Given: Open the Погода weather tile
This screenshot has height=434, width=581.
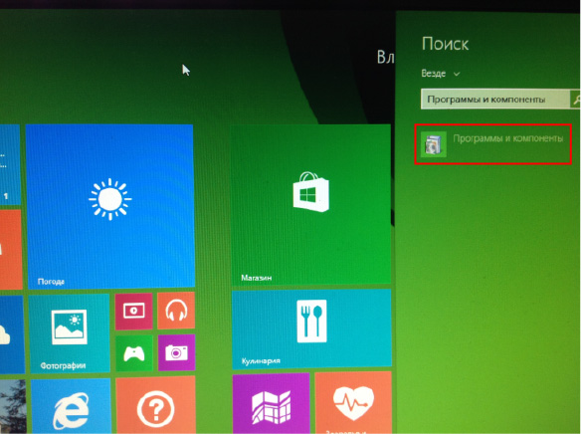Looking at the screenshot, I should 110,206.
